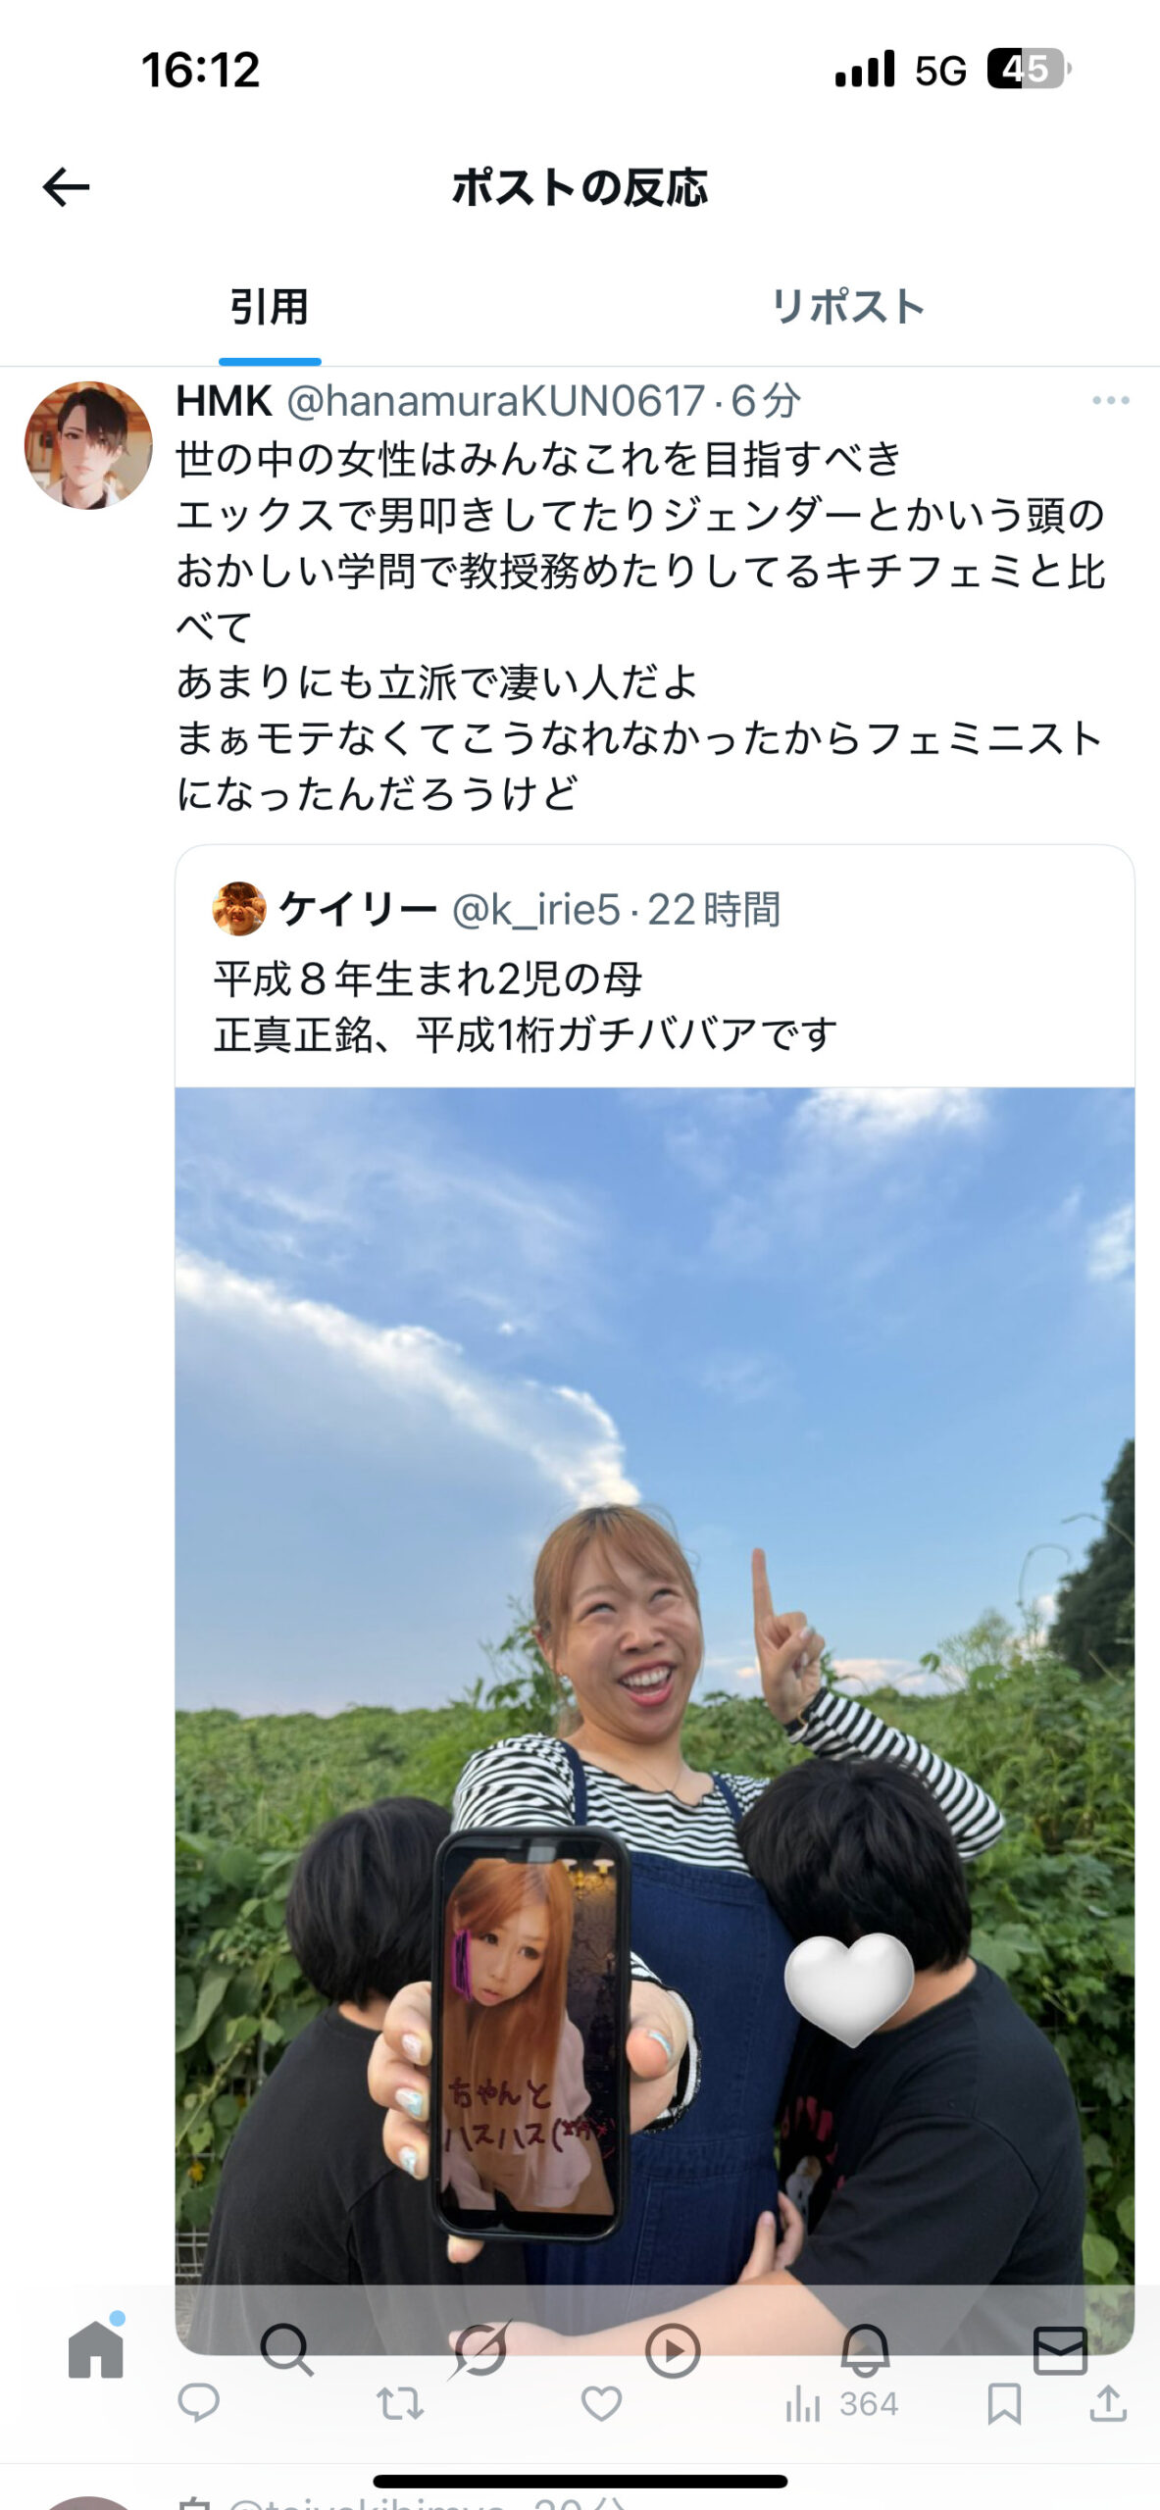Open the video play tab icon
Viewport: 1160px width, 2510px height.
click(673, 2350)
